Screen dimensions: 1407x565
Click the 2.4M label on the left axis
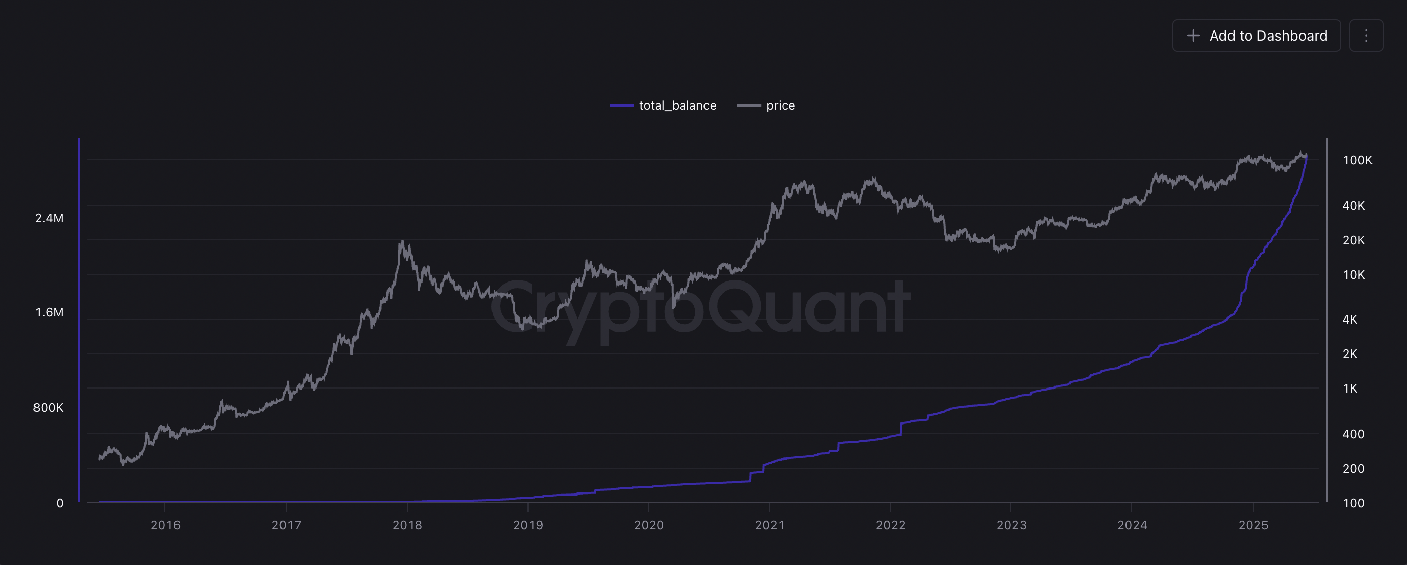[48, 218]
